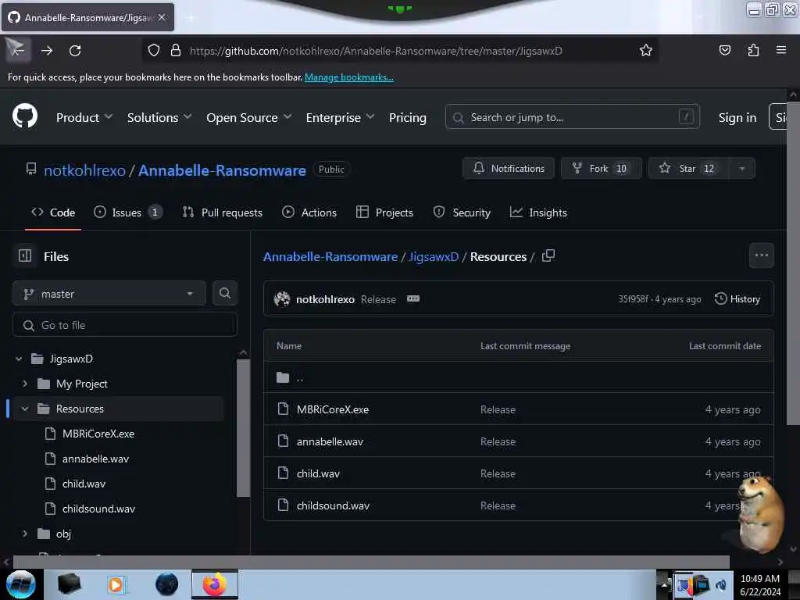
Task: Click the Notifications button
Action: (508, 169)
